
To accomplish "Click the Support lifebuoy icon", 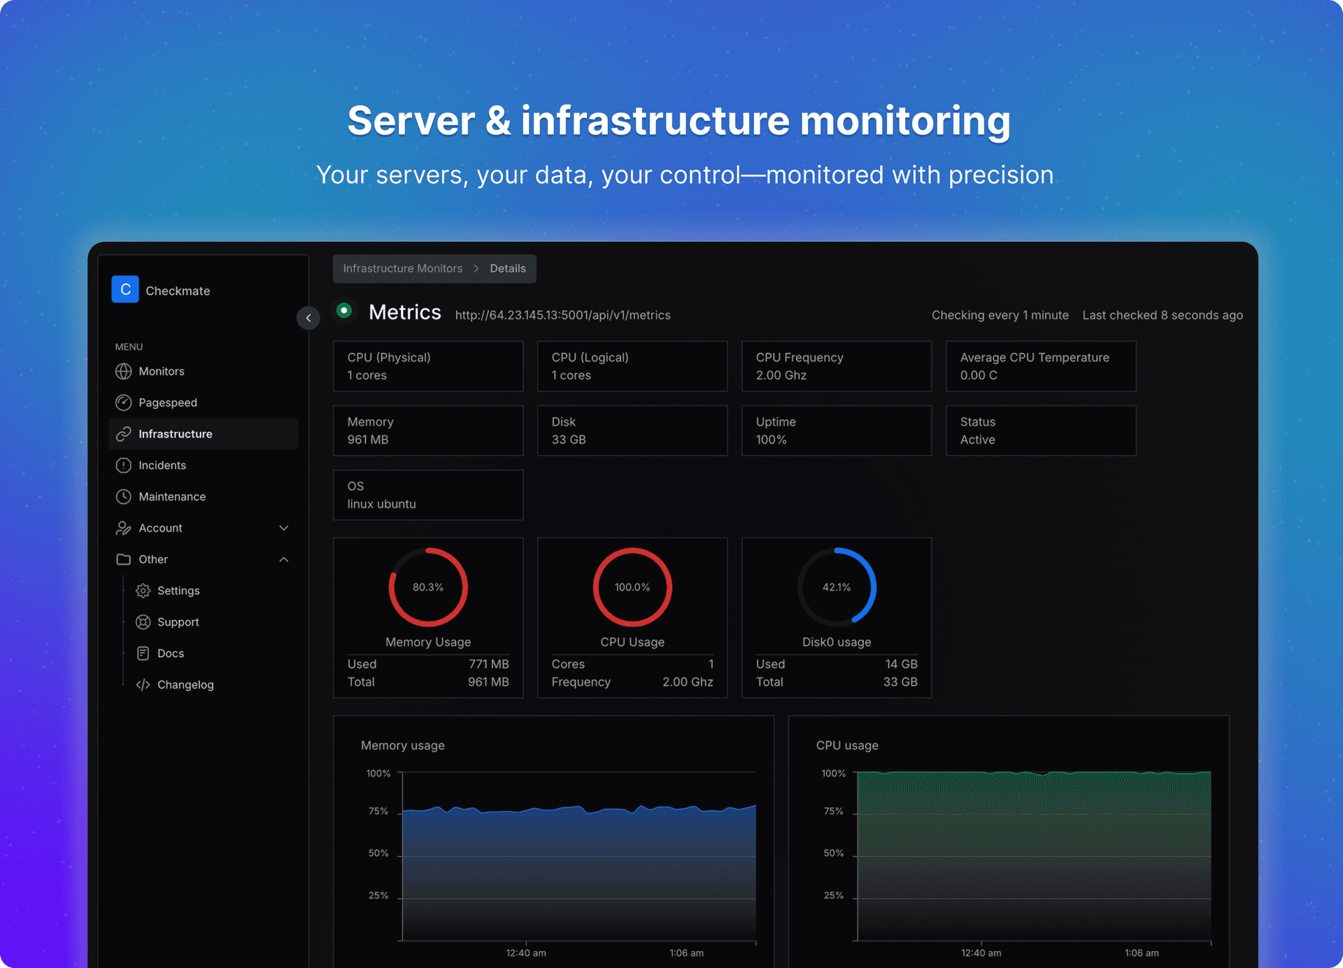I will click(143, 622).
